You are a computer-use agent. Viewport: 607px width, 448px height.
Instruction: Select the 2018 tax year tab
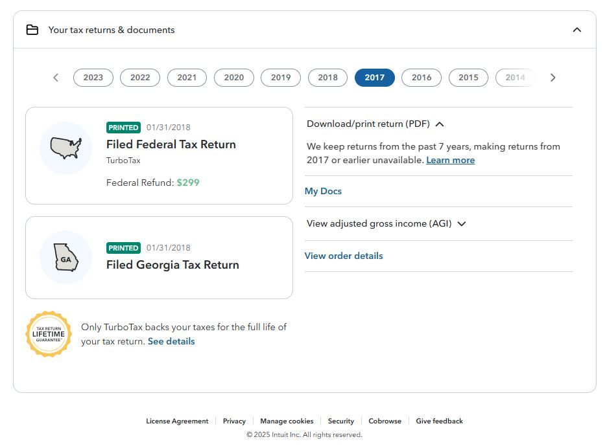pos(328,78)
